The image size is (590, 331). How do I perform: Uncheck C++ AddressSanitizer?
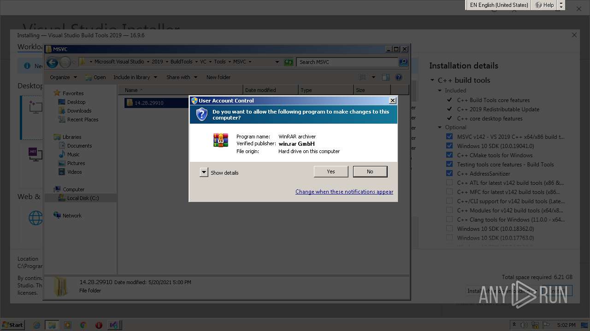[x=449, y=173]
